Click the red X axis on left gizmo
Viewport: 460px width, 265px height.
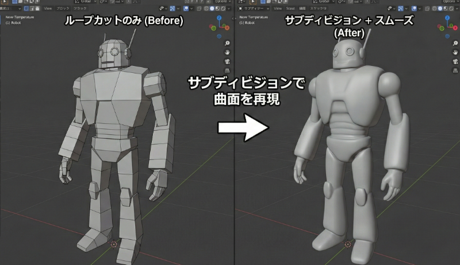pyautogui.click(x=227, y=28)
